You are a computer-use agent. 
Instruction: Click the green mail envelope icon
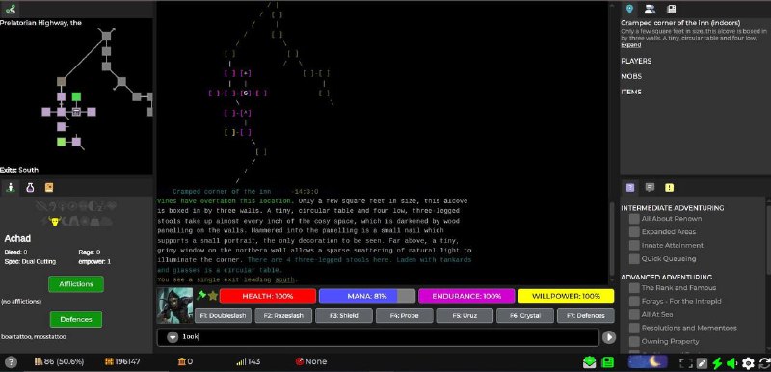[x=590, y=362]
